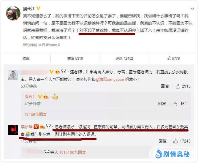Screen dimensions: 198x163
Task: Open the post options chevron at top right
Action: click(x=192, y=9)
